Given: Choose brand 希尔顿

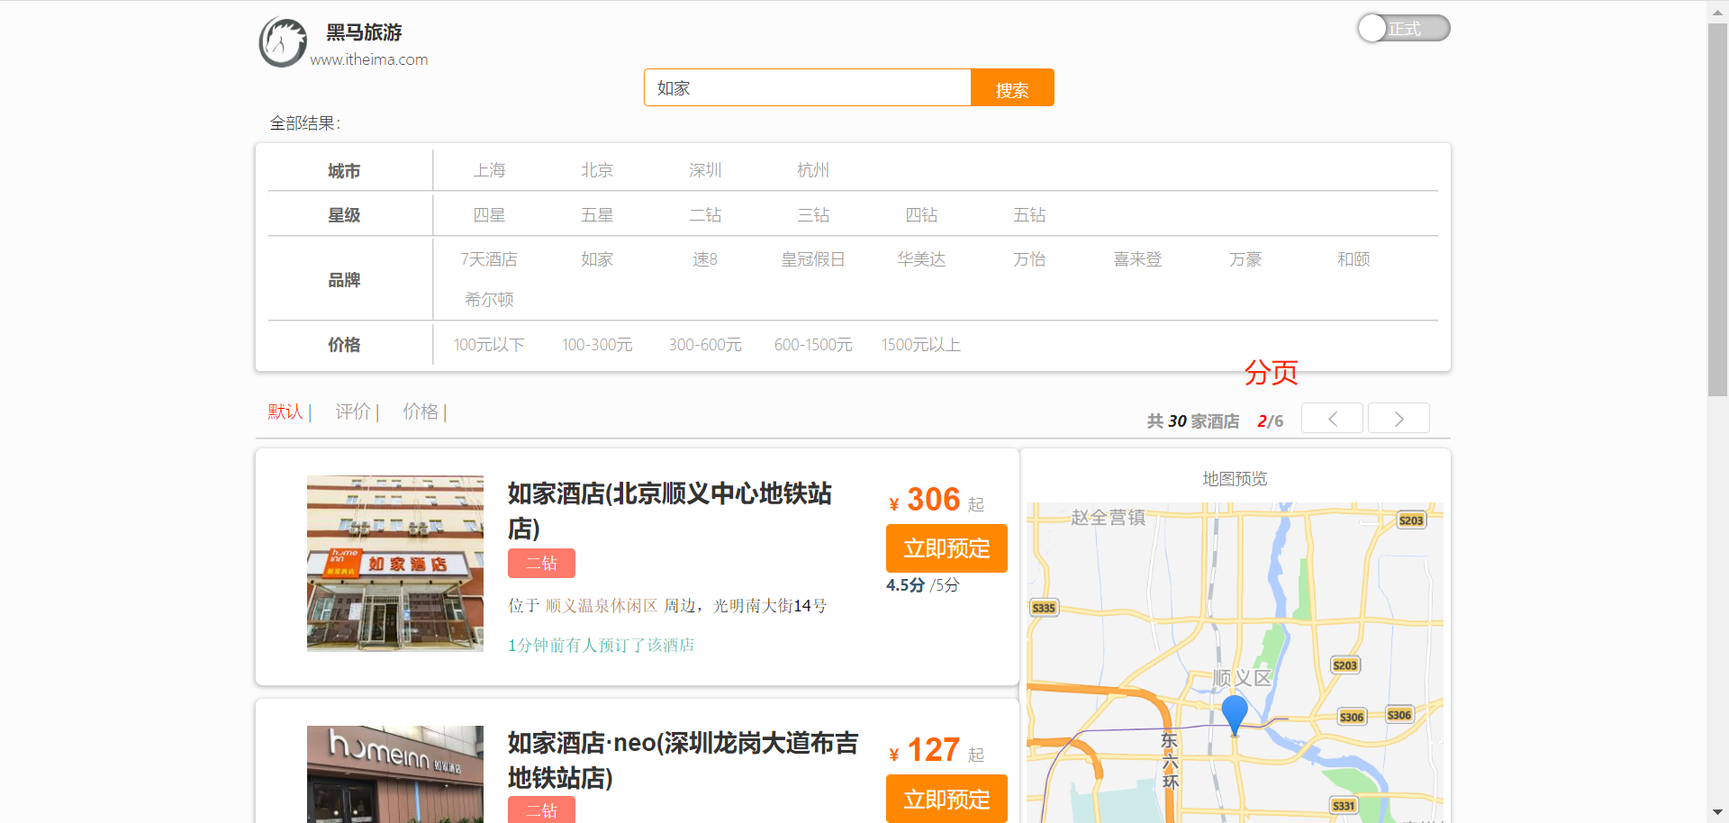Looking at the screenshot, I should coord(489,300).
